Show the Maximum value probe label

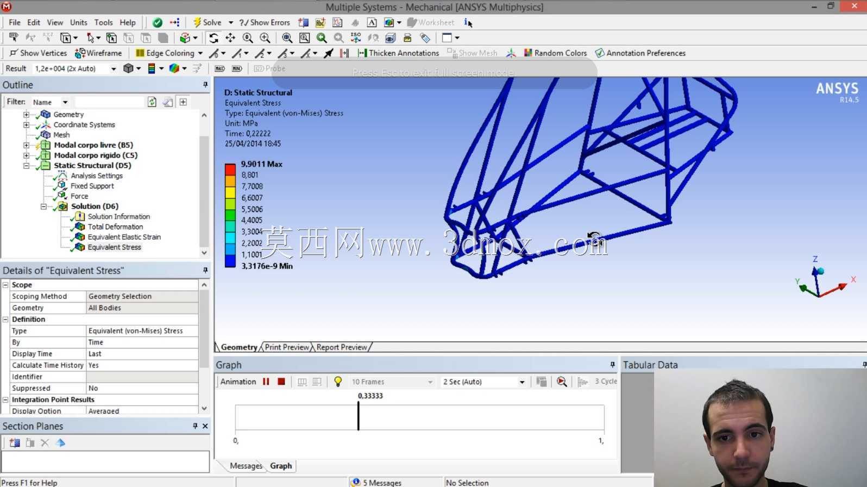[219, 68]
